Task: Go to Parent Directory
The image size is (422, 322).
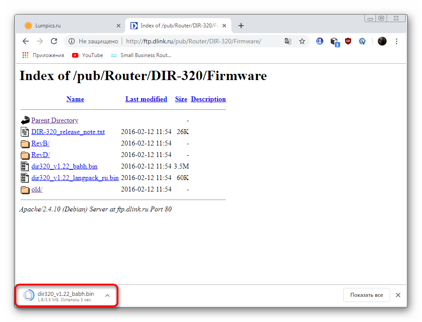Action: (x=54, y=120)
